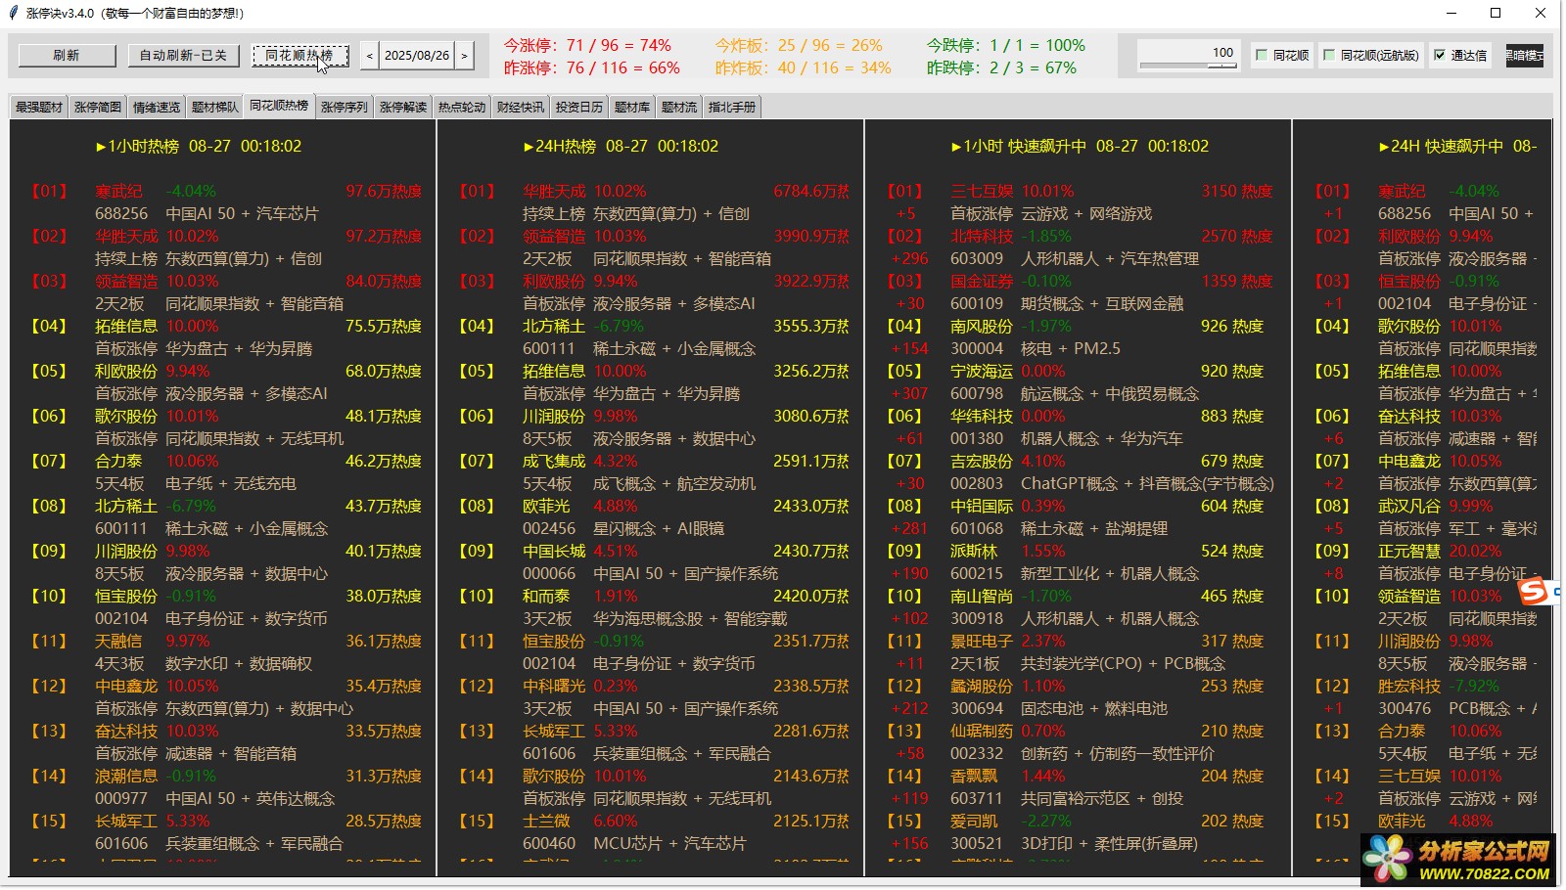Click the 刷新 refresh button
1566x890 pixels.
[x=67, y=56]
